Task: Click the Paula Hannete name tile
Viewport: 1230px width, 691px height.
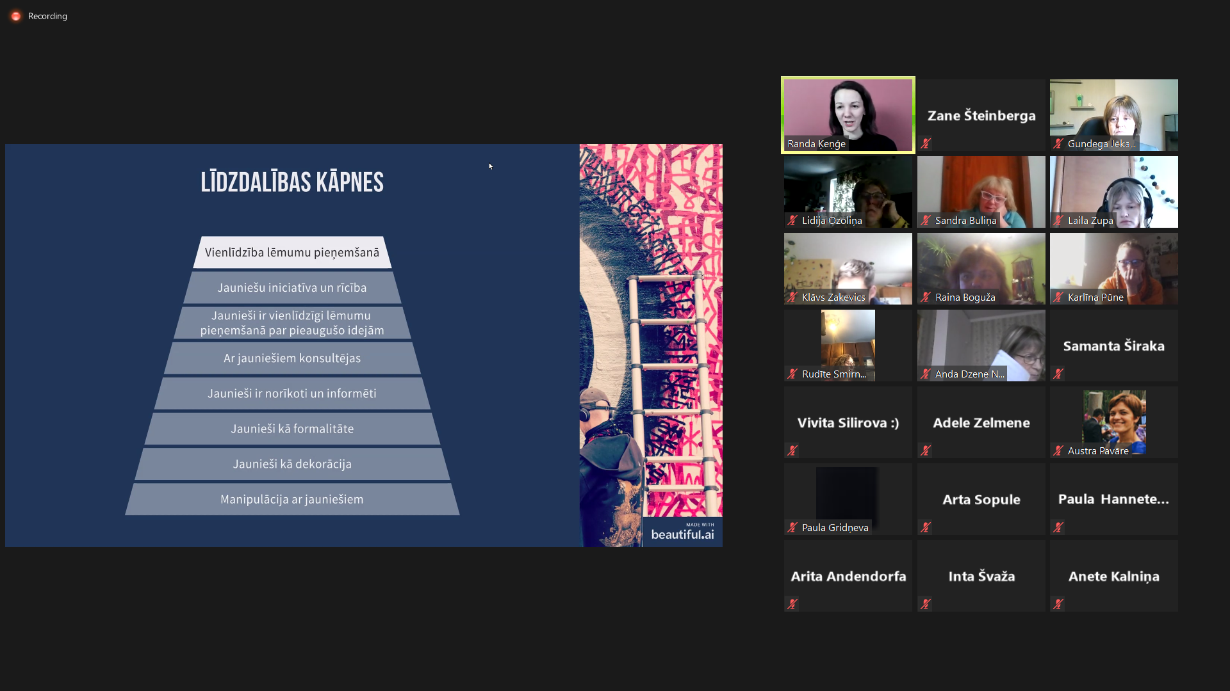Action: 1113,499
